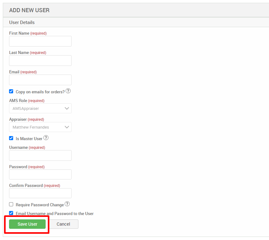The image size is (269, 240).
Task: Click inside the First Name field
Action: (40, 41)
